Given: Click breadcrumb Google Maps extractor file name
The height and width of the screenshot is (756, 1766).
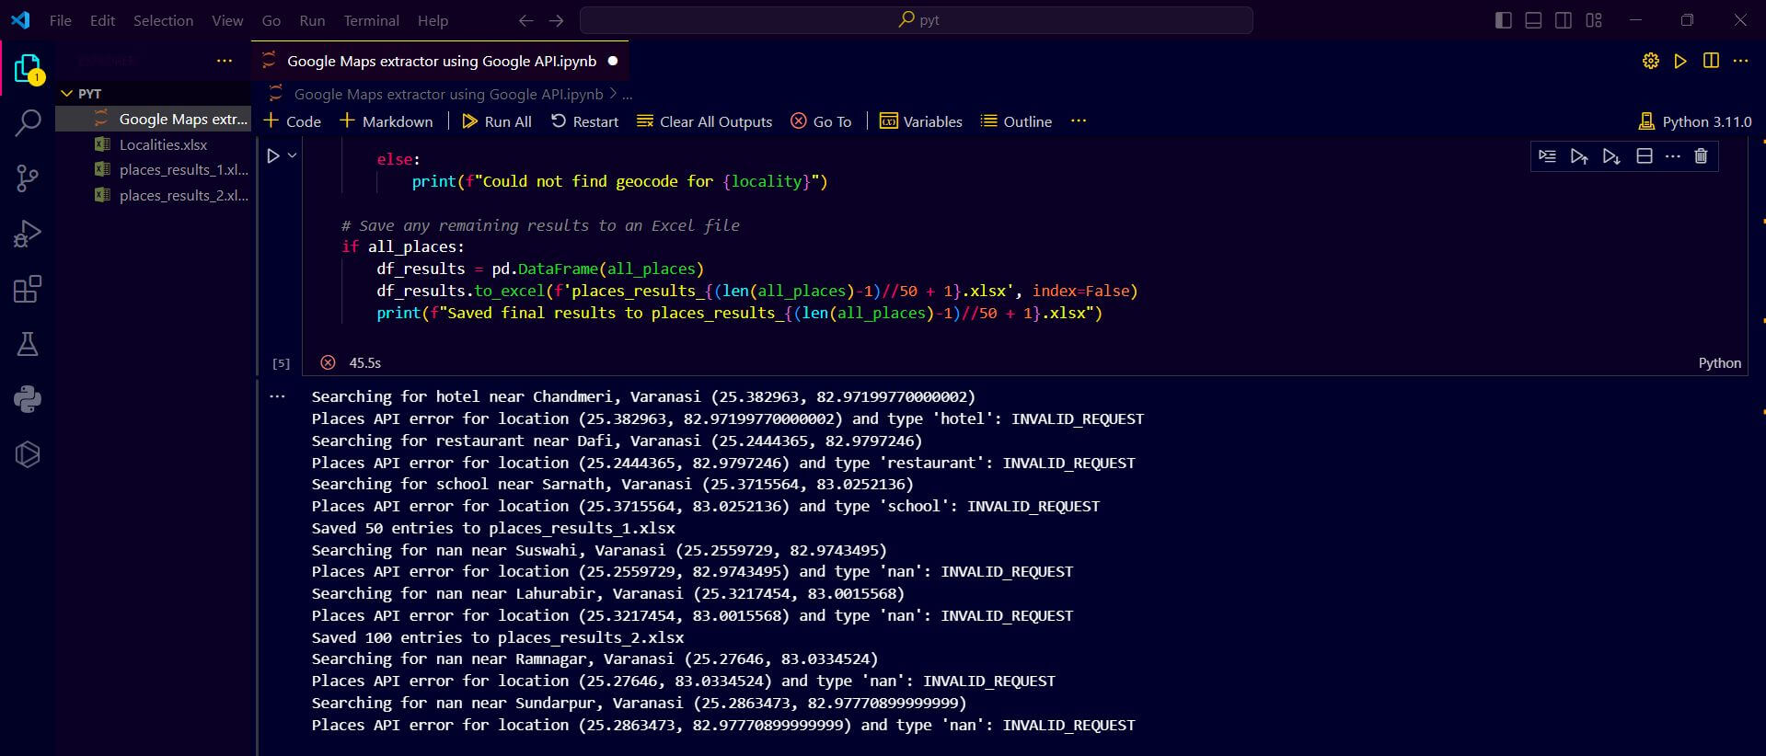Looking at the screenshot, I should coord(448,94).
